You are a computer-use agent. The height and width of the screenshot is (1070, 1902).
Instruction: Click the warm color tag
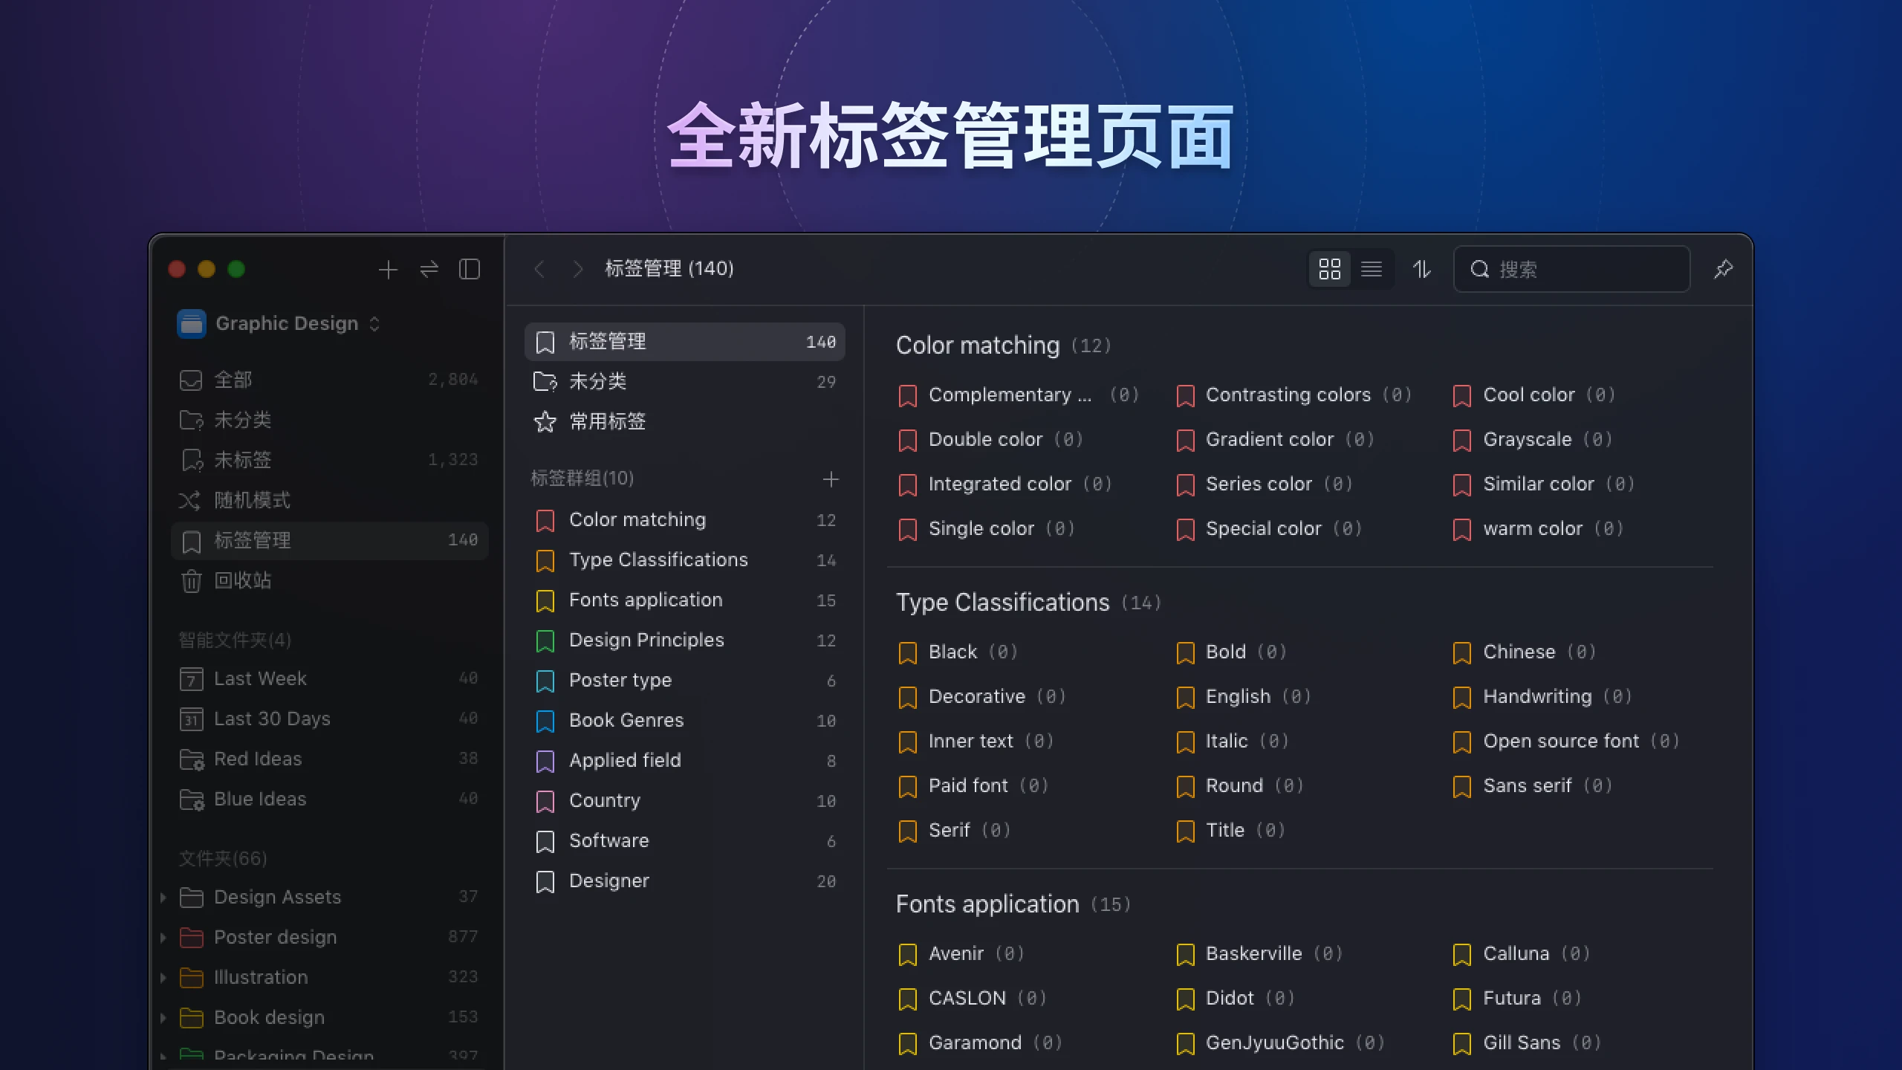point(1538,529)
